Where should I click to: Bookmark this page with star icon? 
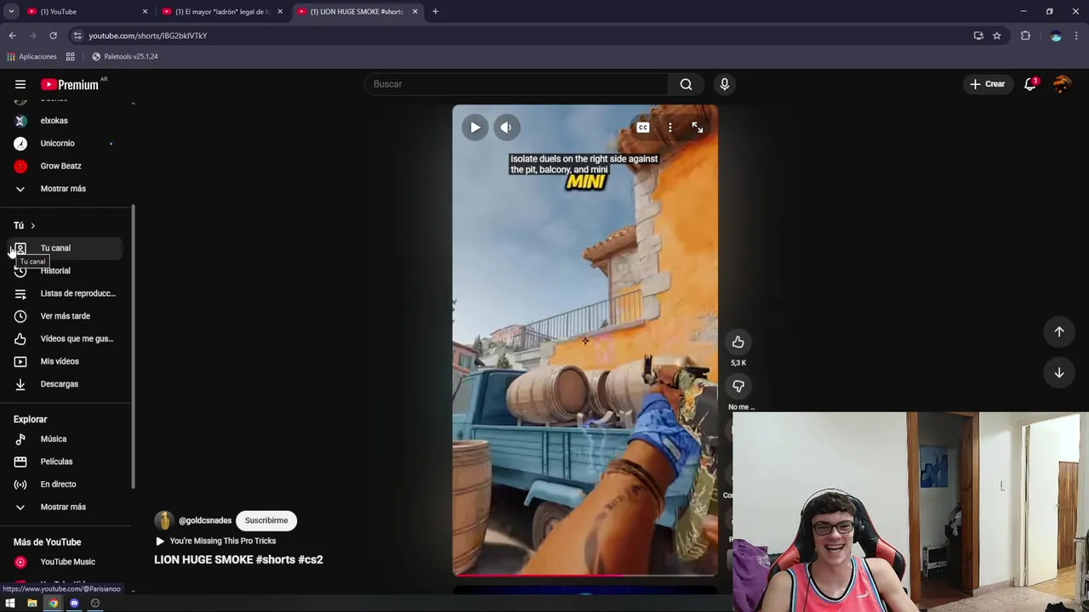coord(997,36)
